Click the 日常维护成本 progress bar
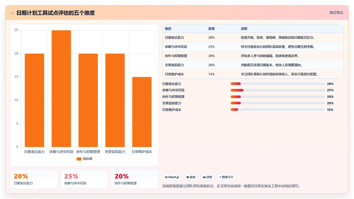The image size is (354, 199). tap(278, 110)
